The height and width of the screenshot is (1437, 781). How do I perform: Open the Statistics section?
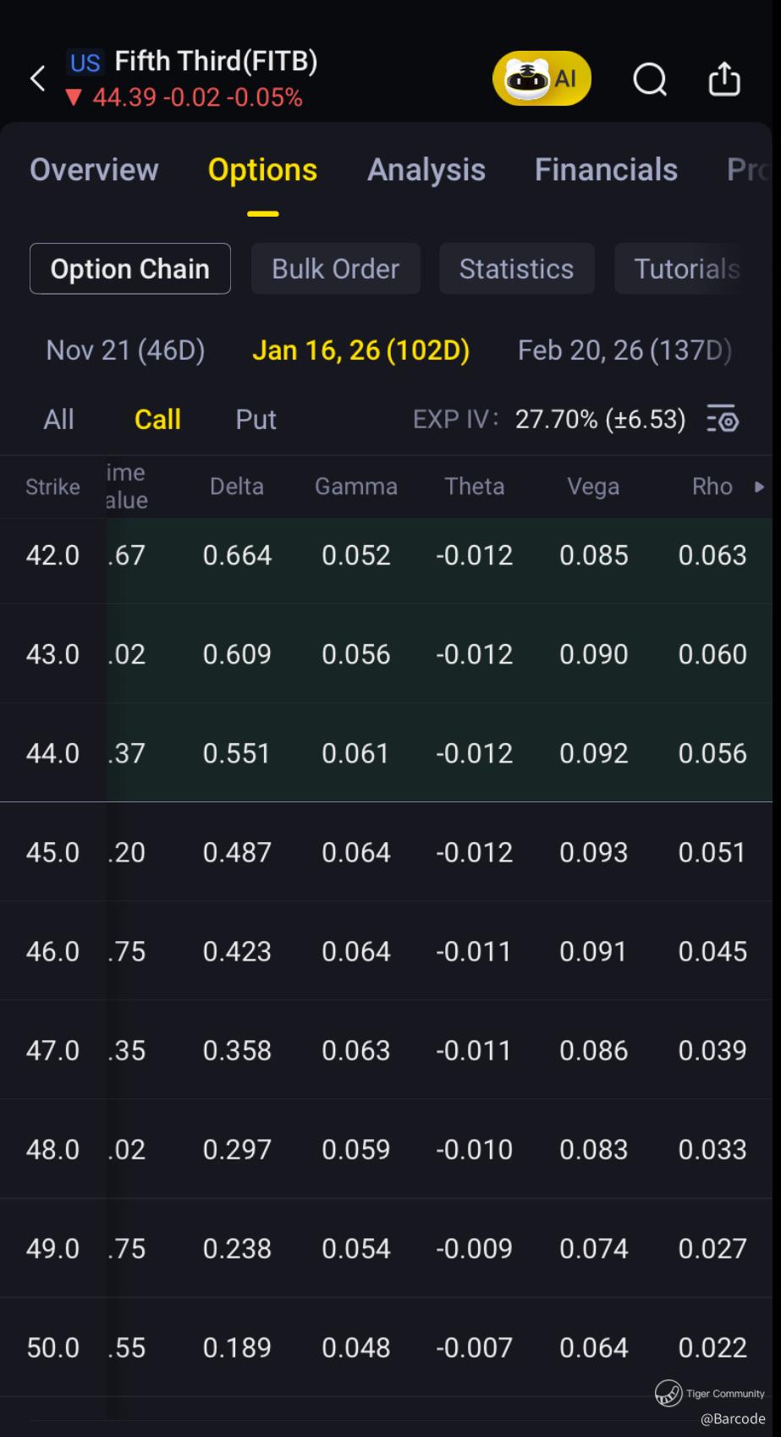click(x=516, y=268)
